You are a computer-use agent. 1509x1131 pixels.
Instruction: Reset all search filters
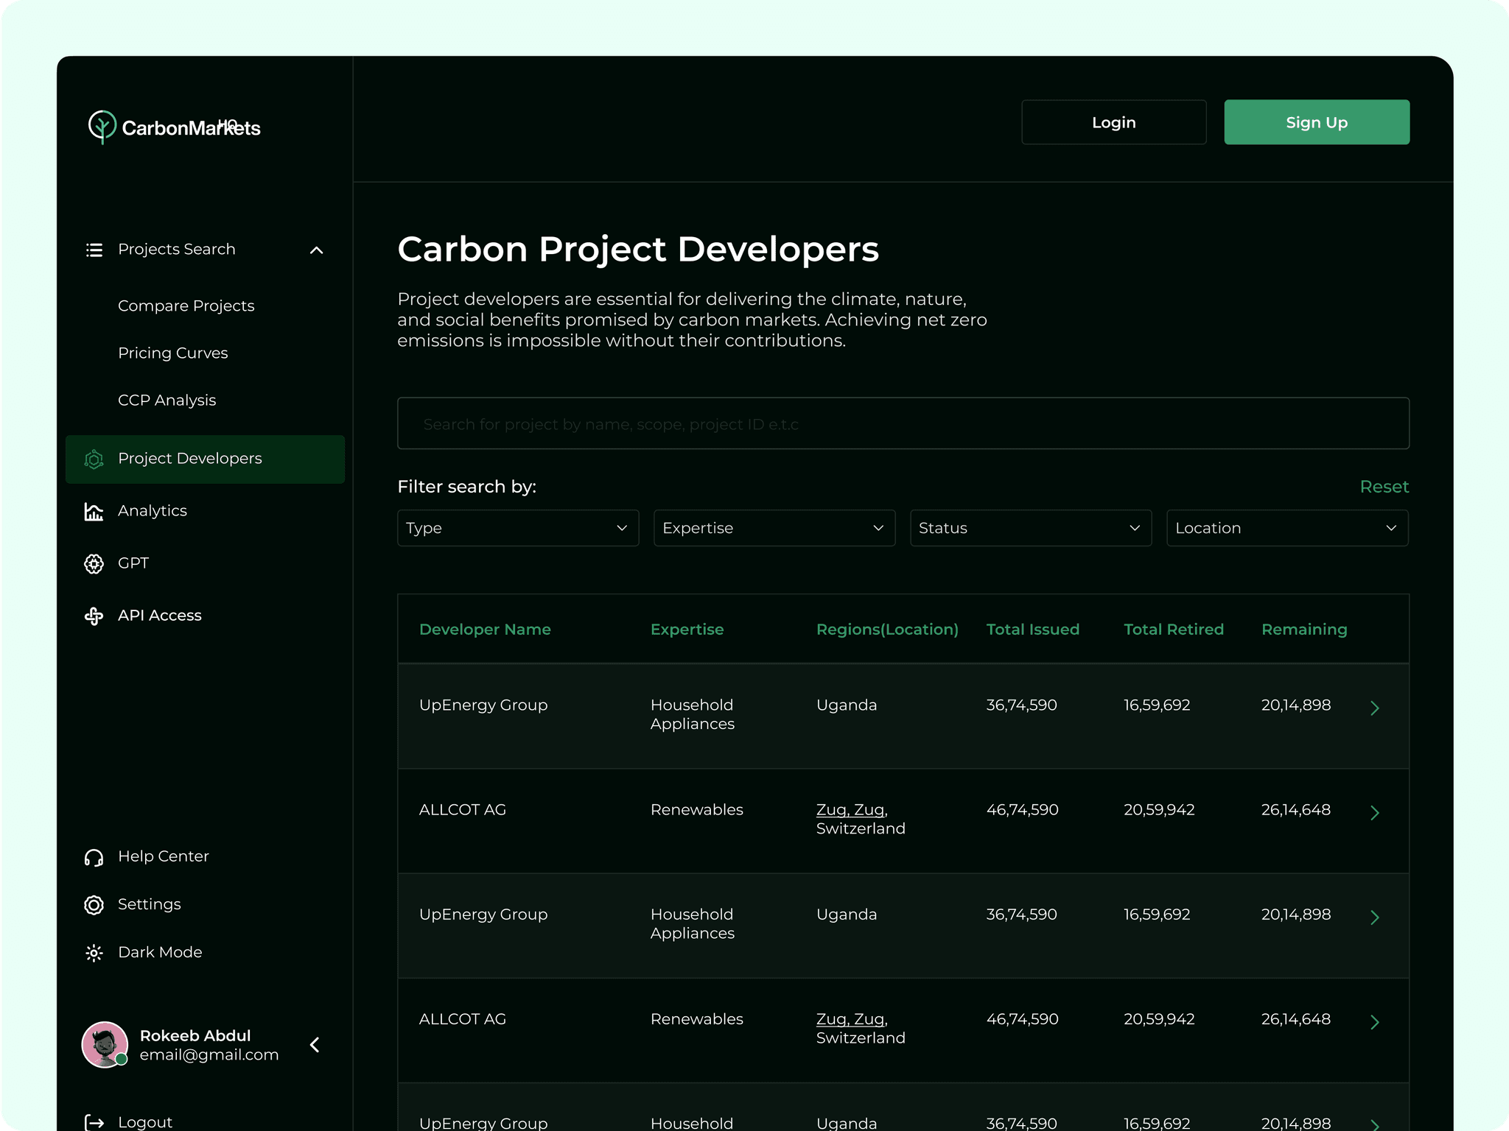[x=1383, y=487]
